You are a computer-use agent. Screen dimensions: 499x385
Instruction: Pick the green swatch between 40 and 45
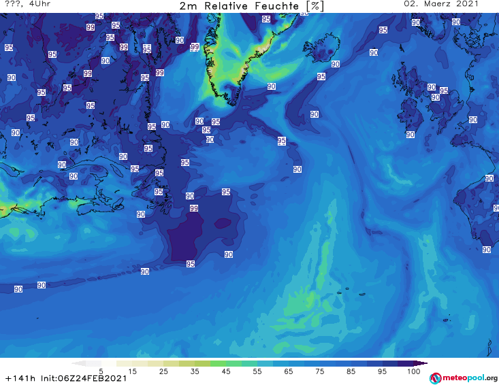218,363
